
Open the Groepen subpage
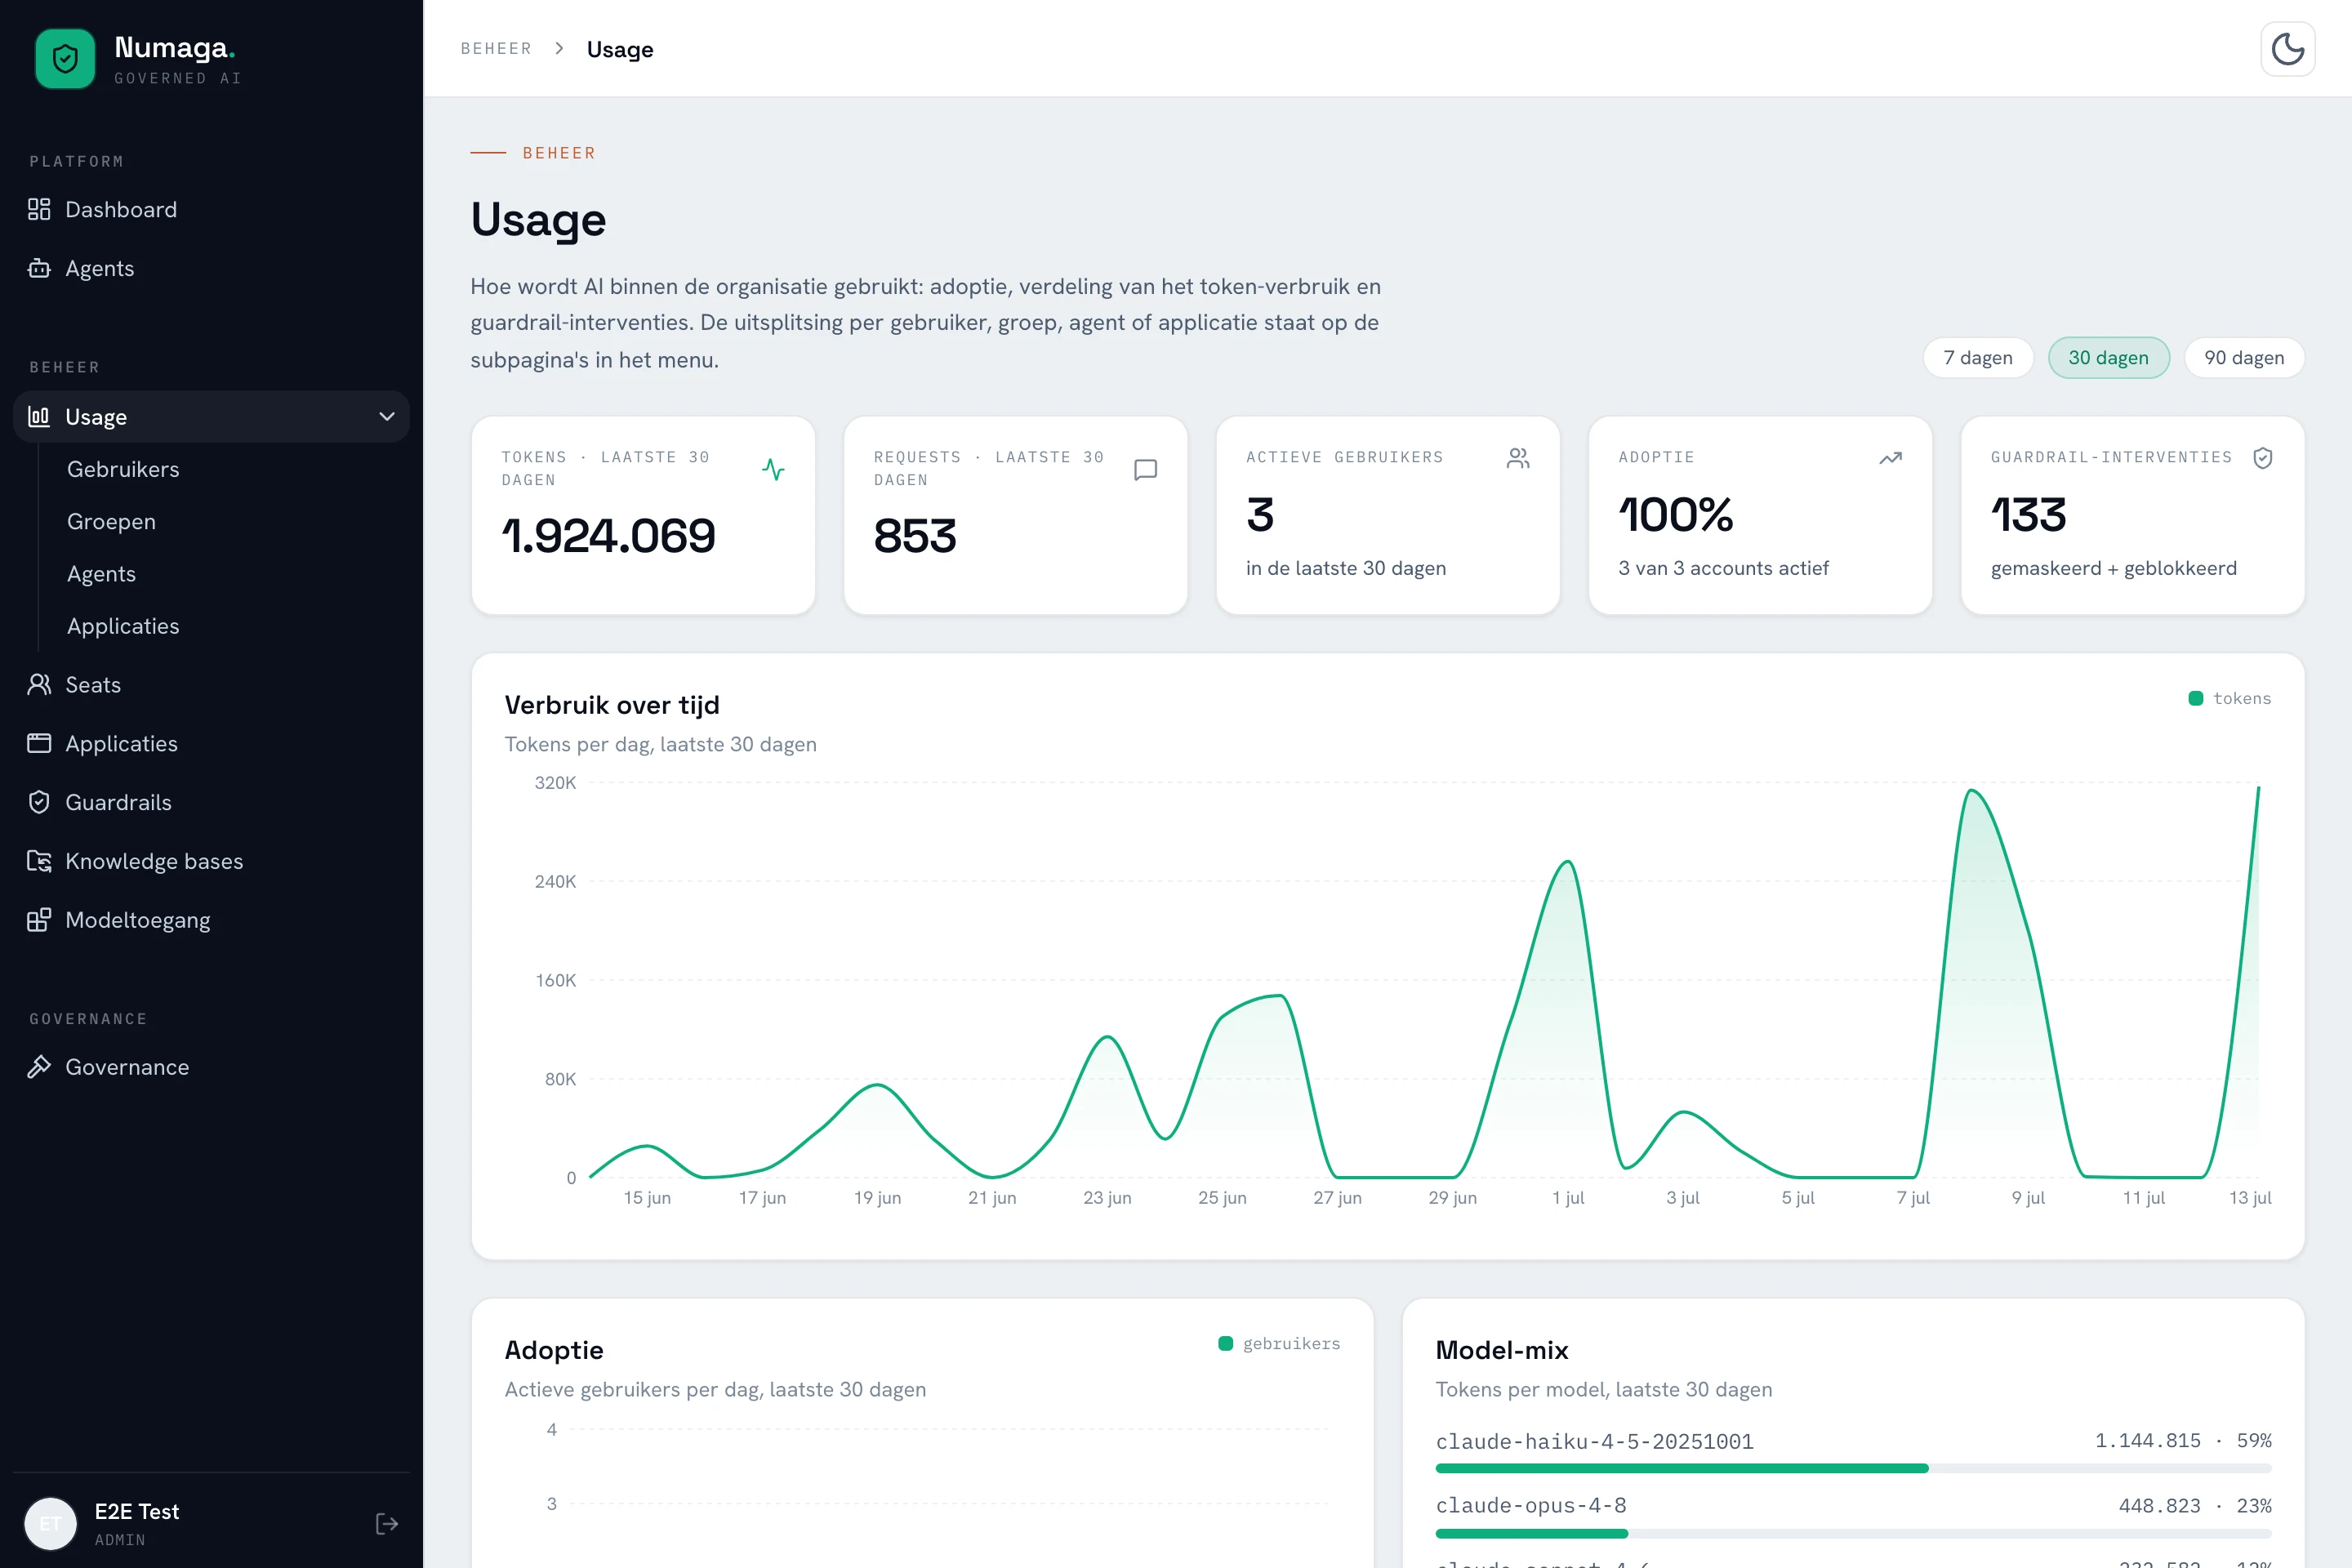(x=111, y=521)
